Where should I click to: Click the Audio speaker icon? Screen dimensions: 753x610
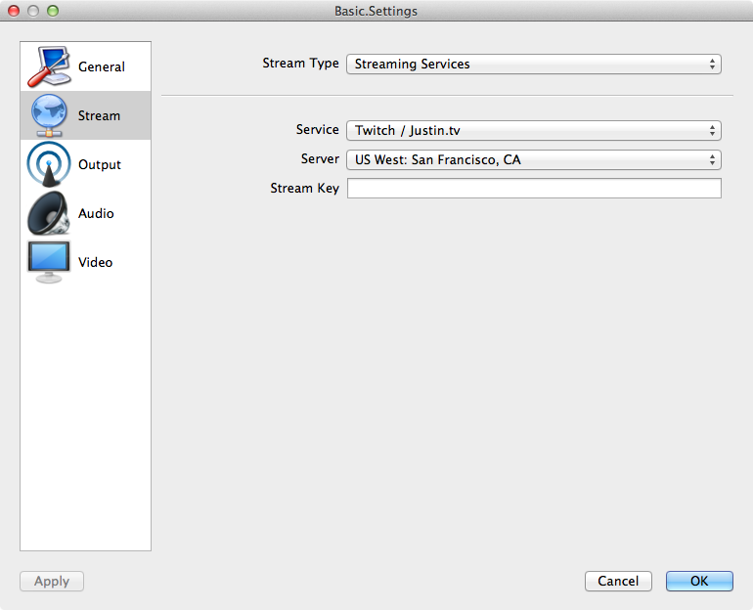(49, 213)
